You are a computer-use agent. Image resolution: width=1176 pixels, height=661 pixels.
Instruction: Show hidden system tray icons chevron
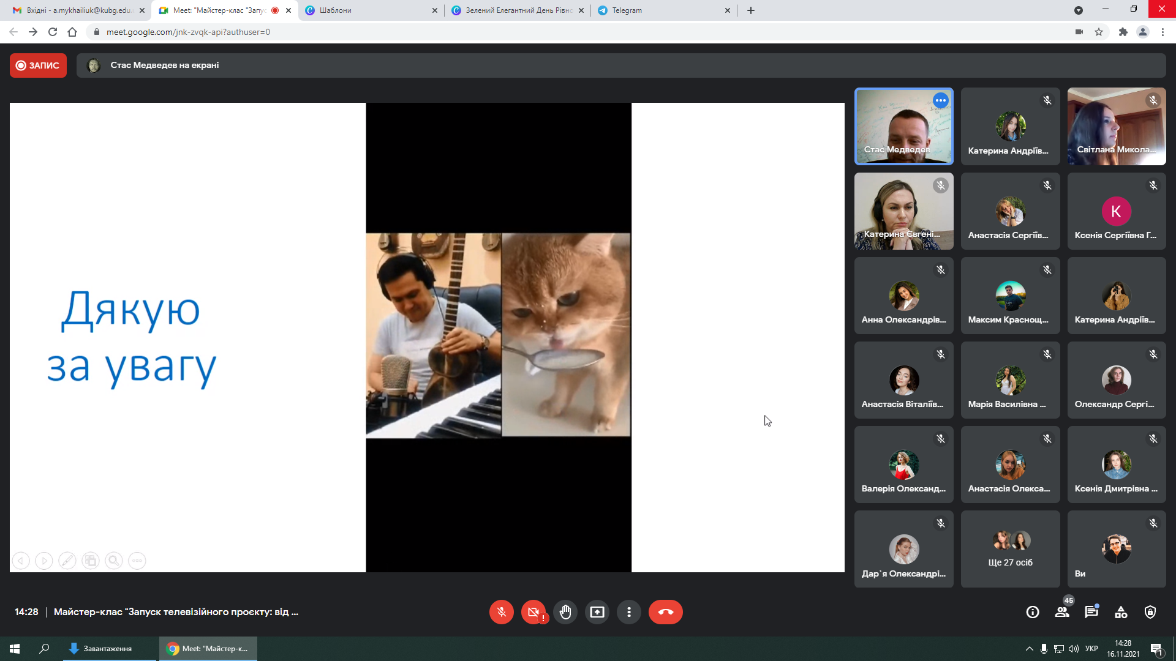pos(1029,649)
